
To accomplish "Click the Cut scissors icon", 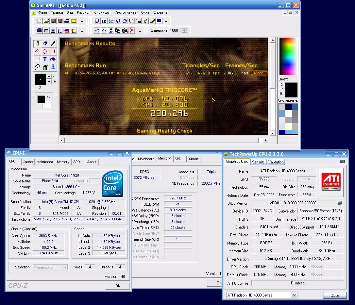I will [x=111, y=31].
